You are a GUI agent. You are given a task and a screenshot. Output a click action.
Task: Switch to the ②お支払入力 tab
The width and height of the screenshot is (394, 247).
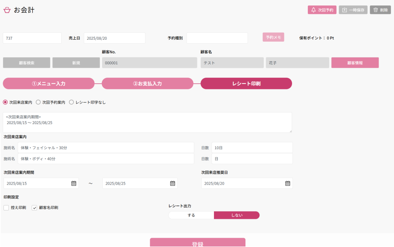click(x=148, y=83)
